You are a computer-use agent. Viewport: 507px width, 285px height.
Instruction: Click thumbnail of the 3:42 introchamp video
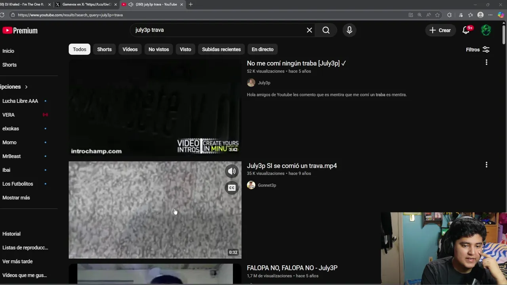tap(155, 107)
